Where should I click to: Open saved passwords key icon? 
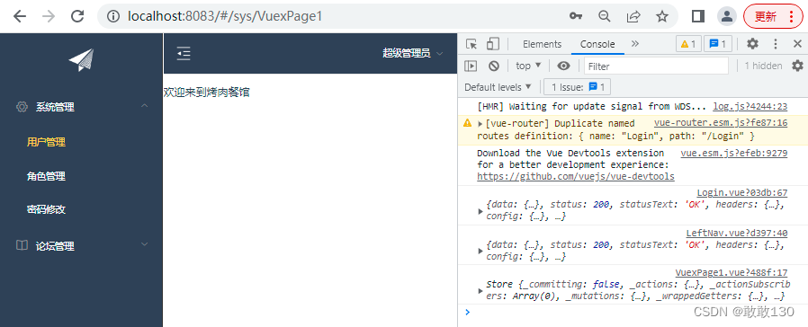576,16
